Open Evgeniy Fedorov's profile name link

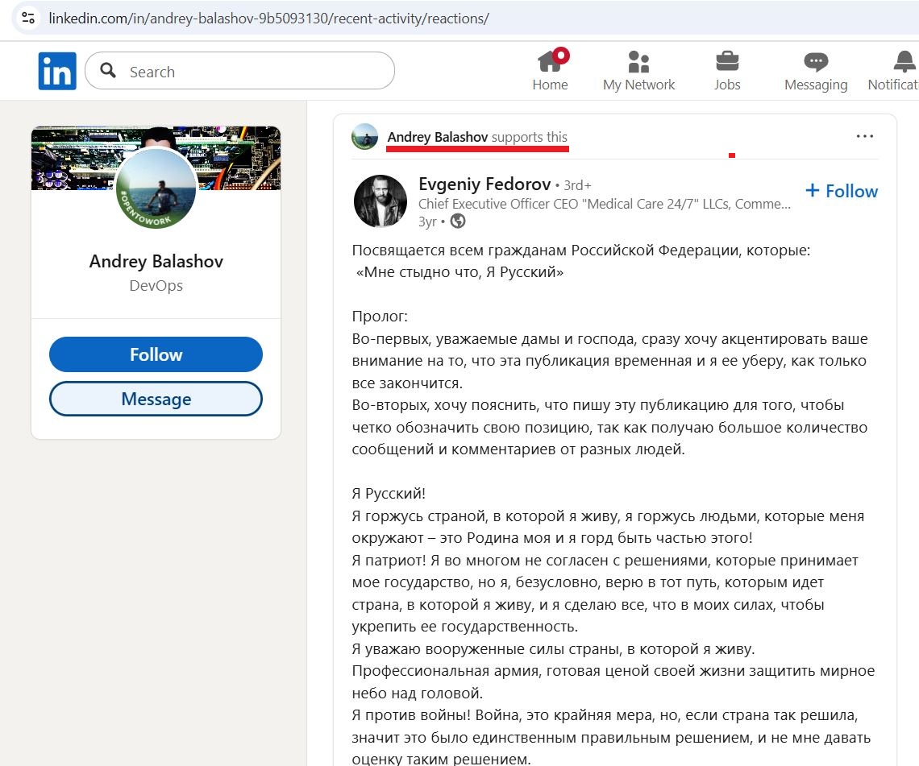click(484, 184)
